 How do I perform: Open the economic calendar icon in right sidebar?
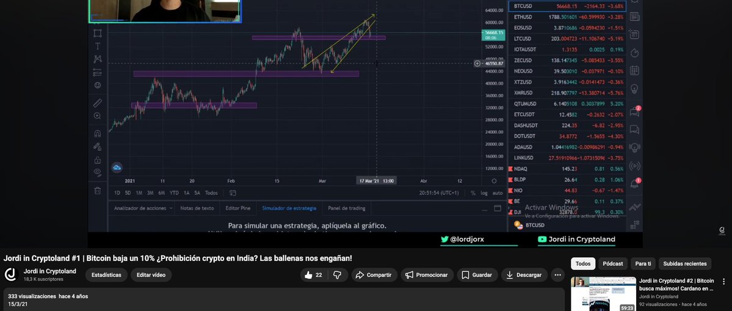pyautogui.click(x=634, y=70)
